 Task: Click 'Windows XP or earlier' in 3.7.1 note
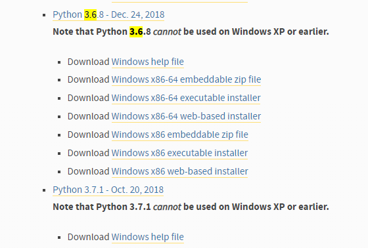(280, 207)
